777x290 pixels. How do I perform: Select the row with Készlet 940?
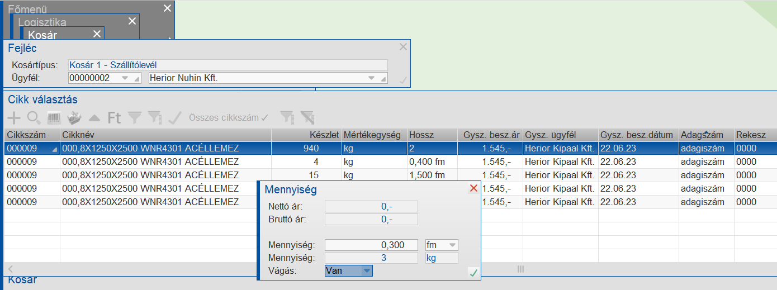pos(390,148)
